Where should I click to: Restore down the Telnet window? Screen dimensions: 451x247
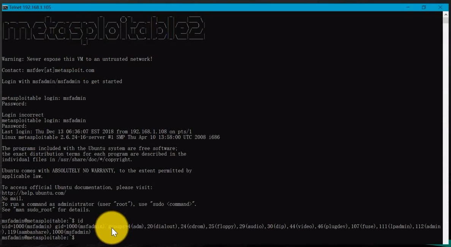click(x=424, y=7)
